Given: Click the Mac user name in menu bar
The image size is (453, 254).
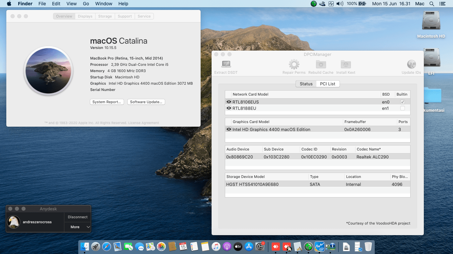Looking at the screenshot, I should (420, 4).
